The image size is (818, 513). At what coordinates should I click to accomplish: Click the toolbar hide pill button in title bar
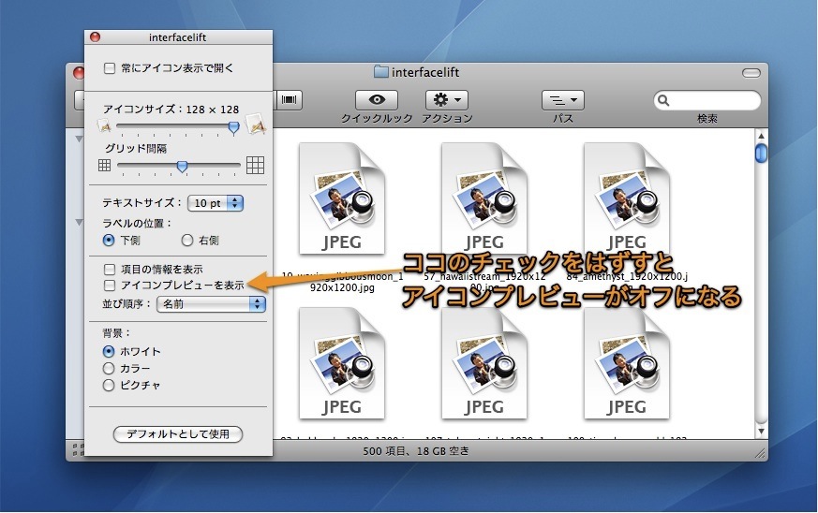click(x=751, y=72)
